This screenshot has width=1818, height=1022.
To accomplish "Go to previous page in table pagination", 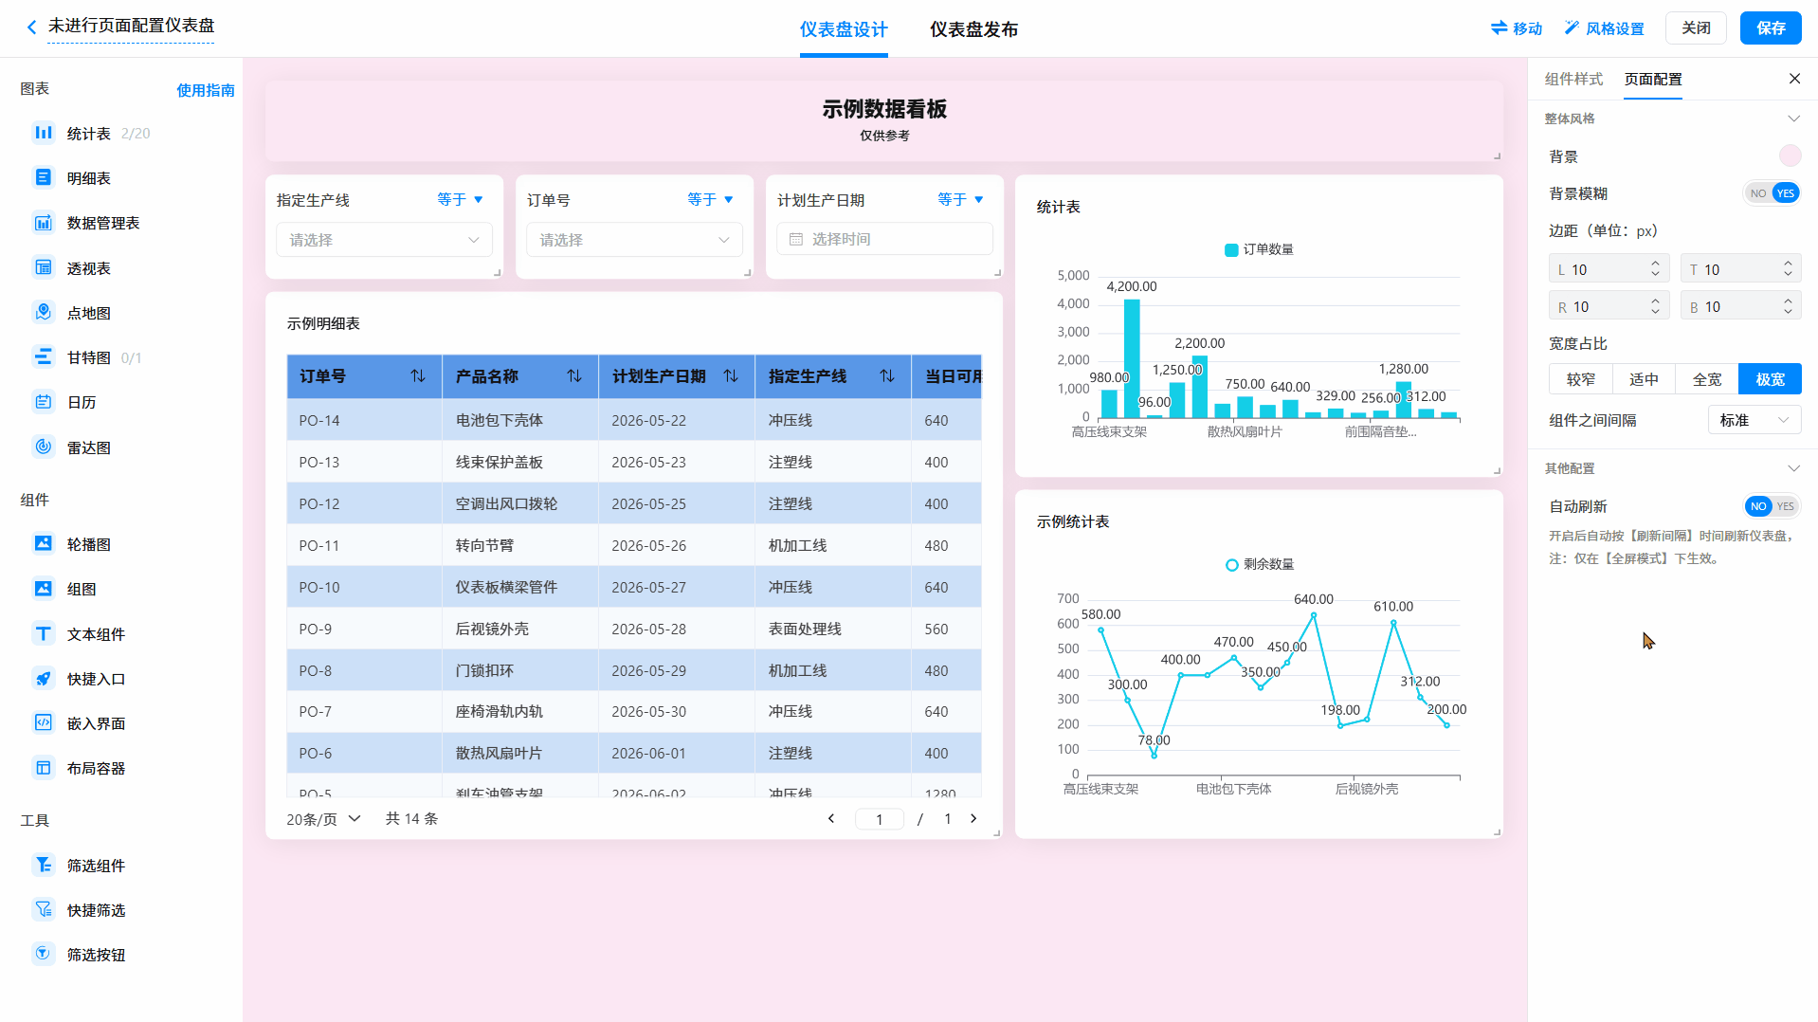I will 831,818.
